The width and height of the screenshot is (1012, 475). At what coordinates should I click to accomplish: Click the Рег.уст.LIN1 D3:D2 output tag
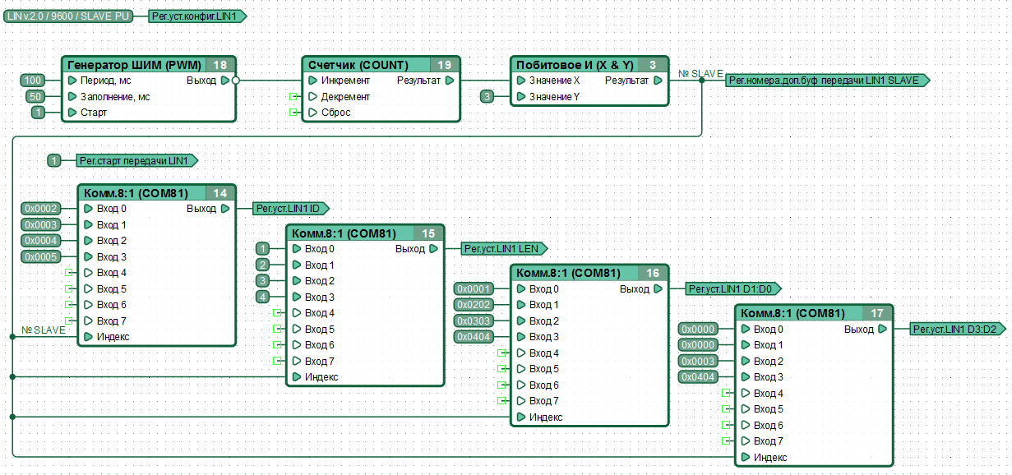point(958,330)
